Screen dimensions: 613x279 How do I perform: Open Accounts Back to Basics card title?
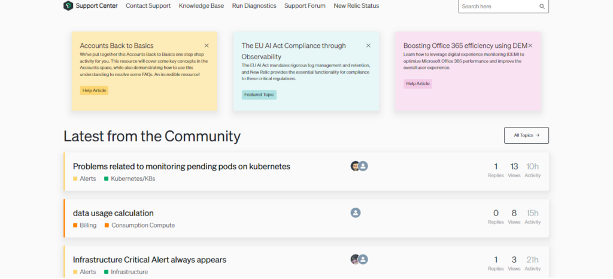pos(117,46)
